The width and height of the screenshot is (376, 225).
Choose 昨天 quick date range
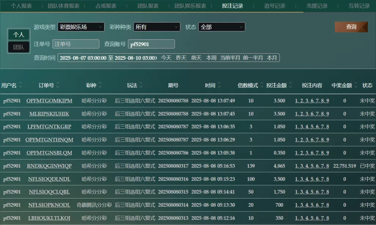point(181,58)
